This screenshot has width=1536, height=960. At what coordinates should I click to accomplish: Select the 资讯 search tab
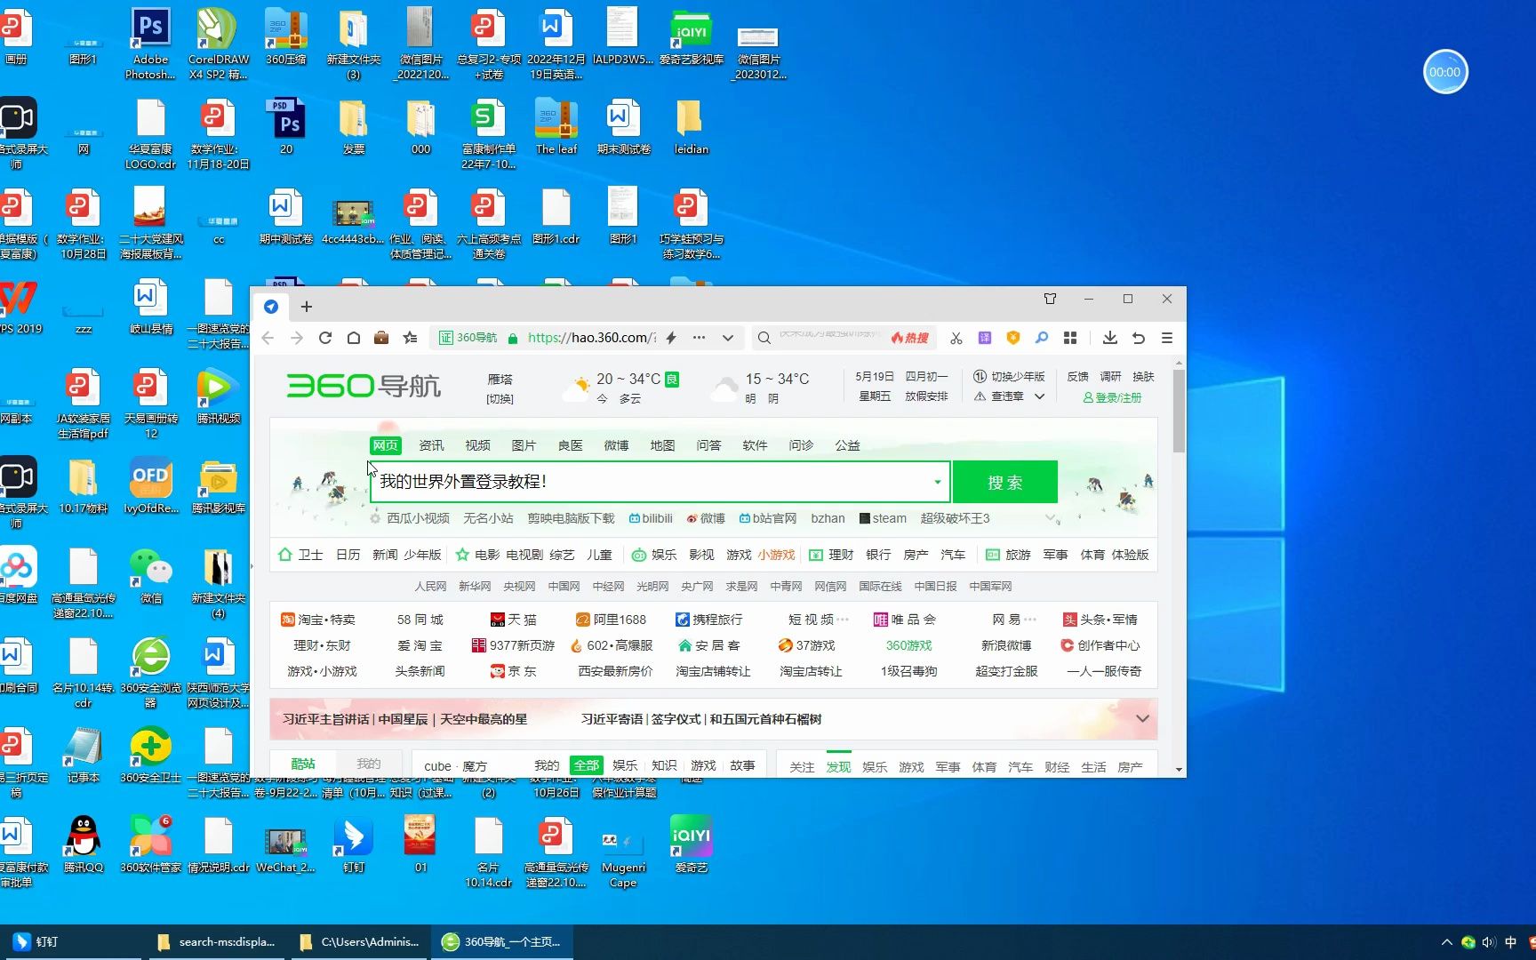pos(431,445)
